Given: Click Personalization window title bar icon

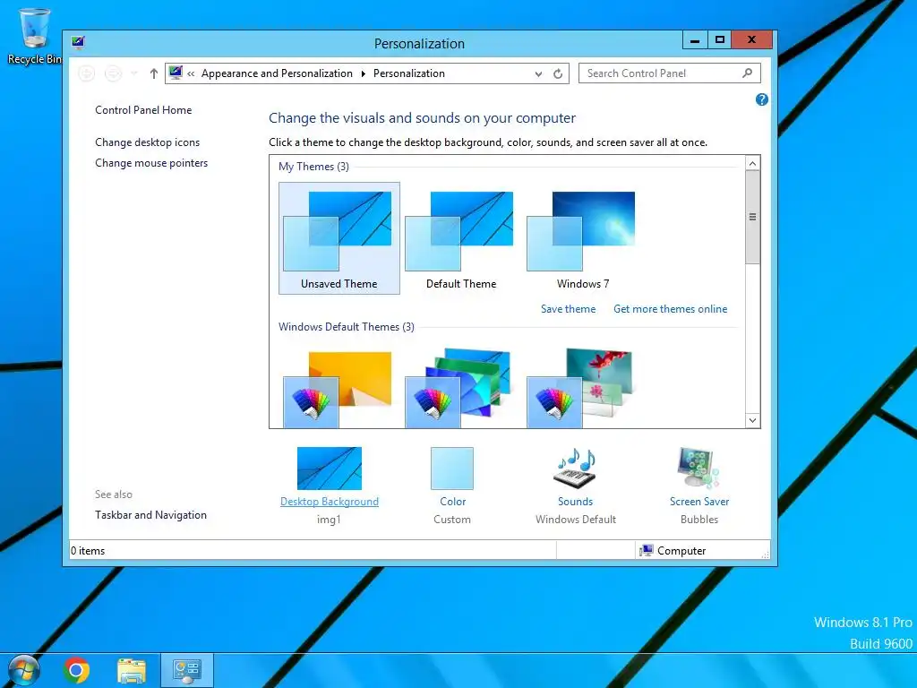Looking at the screenshot, I should (x=78, y=42).
